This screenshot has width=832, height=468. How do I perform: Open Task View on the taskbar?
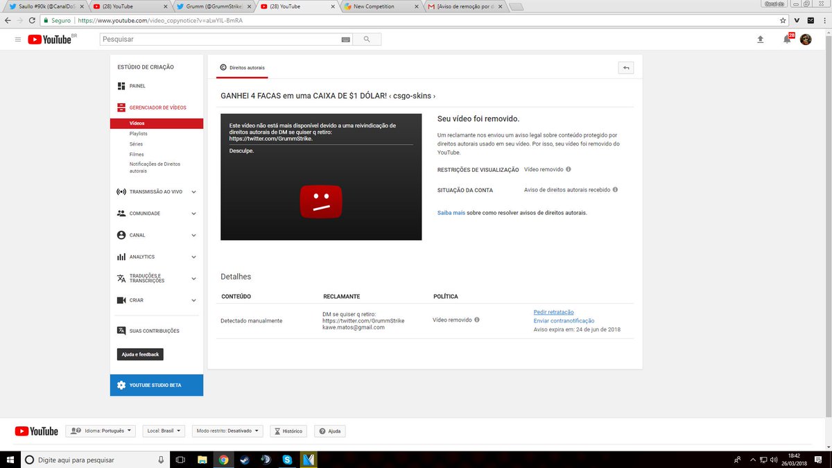[180, 459]
